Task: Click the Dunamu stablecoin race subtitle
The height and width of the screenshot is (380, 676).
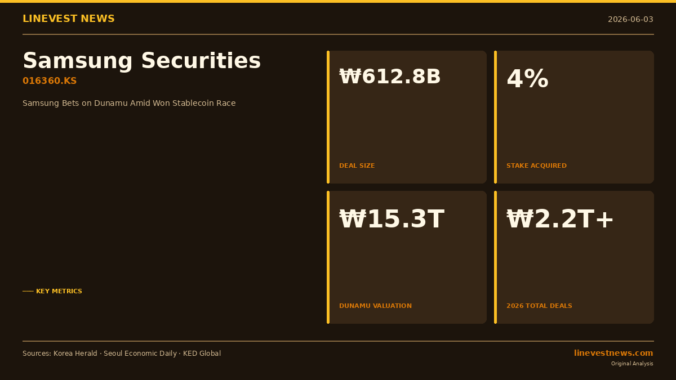Action: 129,103
